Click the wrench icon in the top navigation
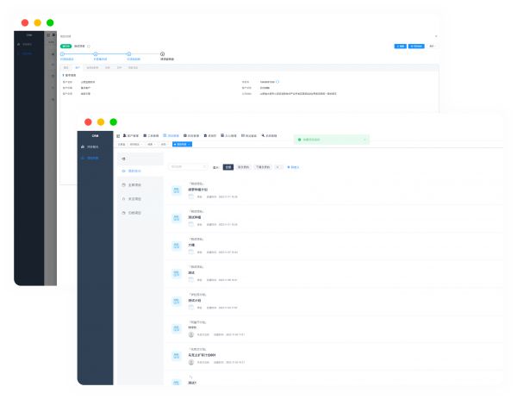517x399 pixels. (x=262, y=135)
